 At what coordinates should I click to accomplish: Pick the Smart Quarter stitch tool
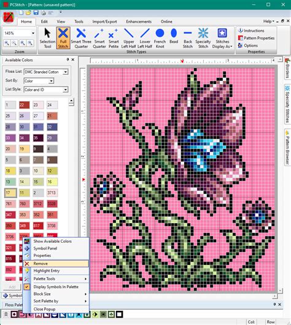point(99,38)
